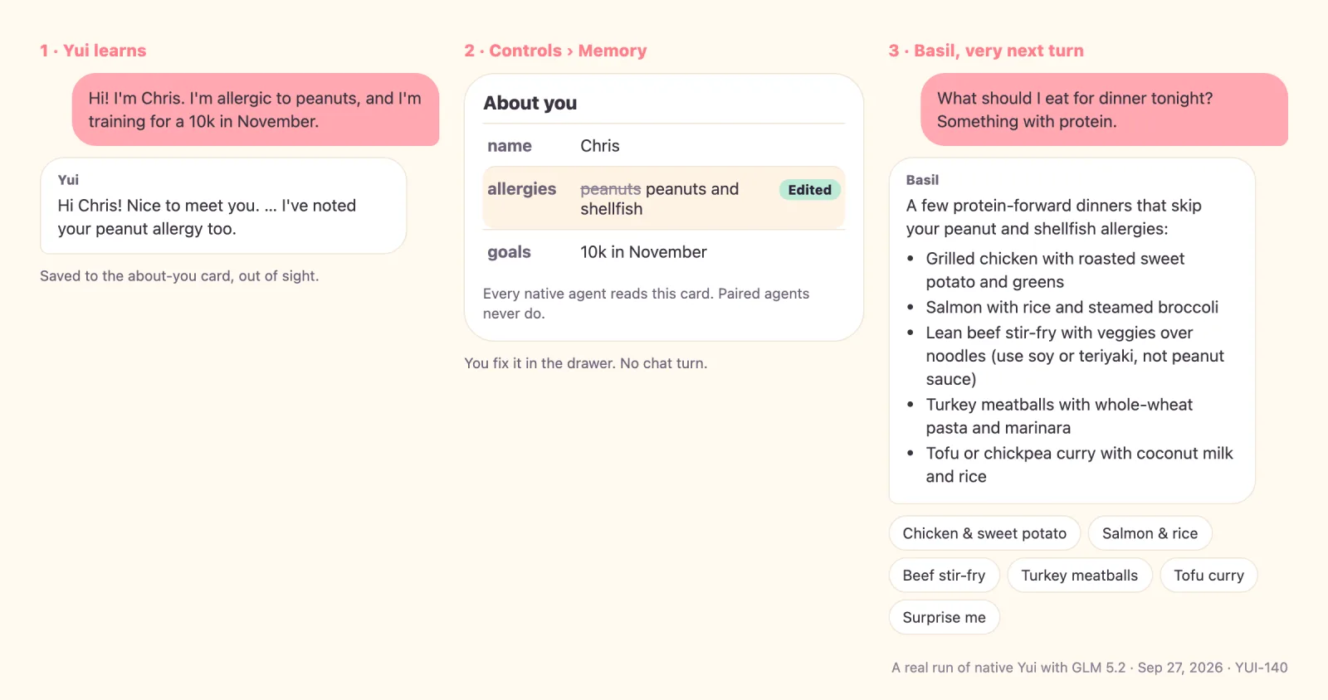This screenshot has width=1328, height=700.
Task: Open the allergies row in About you
Action: [664, 198]
